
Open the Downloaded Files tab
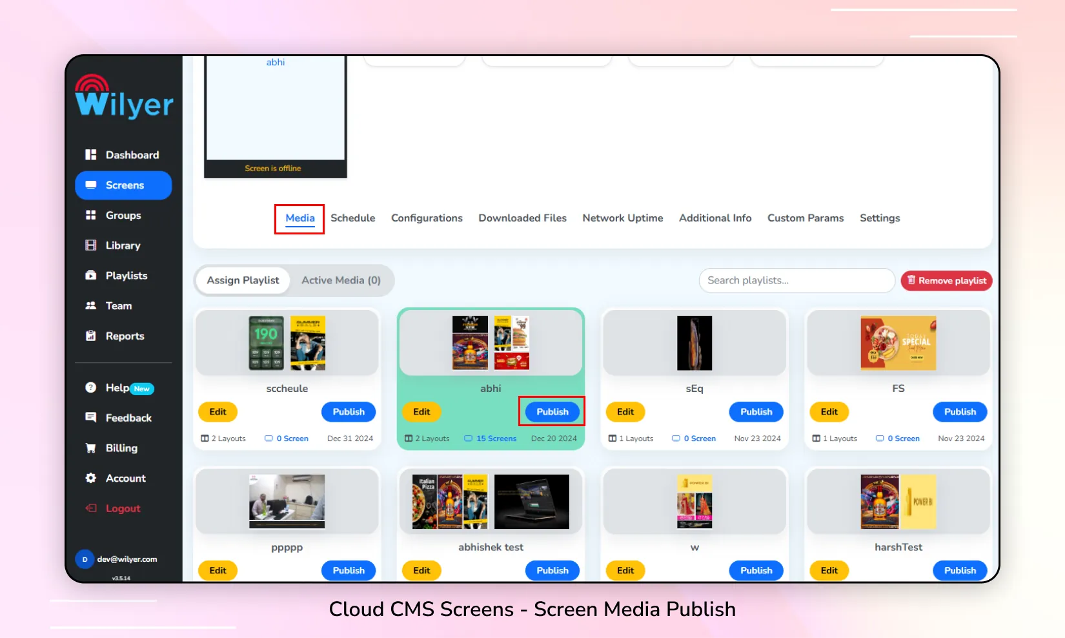(x=523, y=218)
